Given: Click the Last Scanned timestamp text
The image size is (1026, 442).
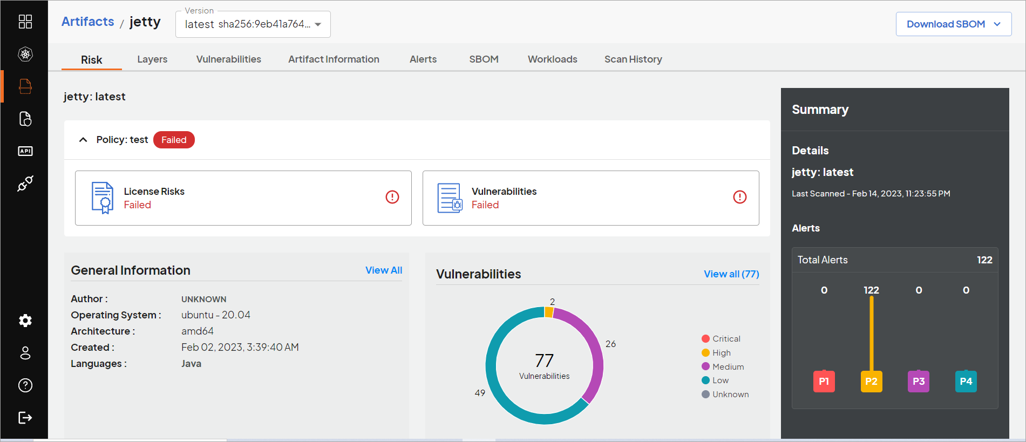Looking at the screenshot, I should click(x=871, y=194).
